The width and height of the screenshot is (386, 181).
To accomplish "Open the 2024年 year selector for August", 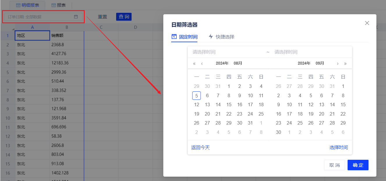I will (x=222, y=63).
